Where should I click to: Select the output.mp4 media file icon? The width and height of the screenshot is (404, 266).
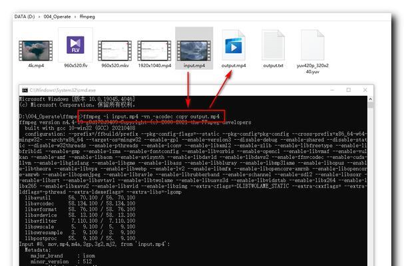point(234,45)
